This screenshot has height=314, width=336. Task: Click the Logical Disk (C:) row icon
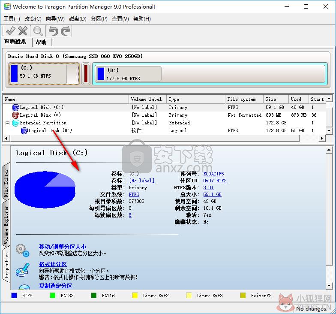coord(16,107)
